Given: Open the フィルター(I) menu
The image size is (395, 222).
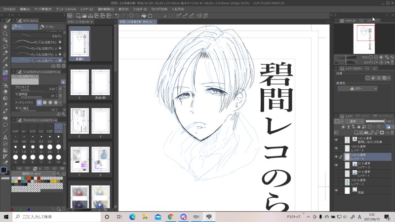Looking at the screenshot, I should pyautogui.click(x=140, y=9).
